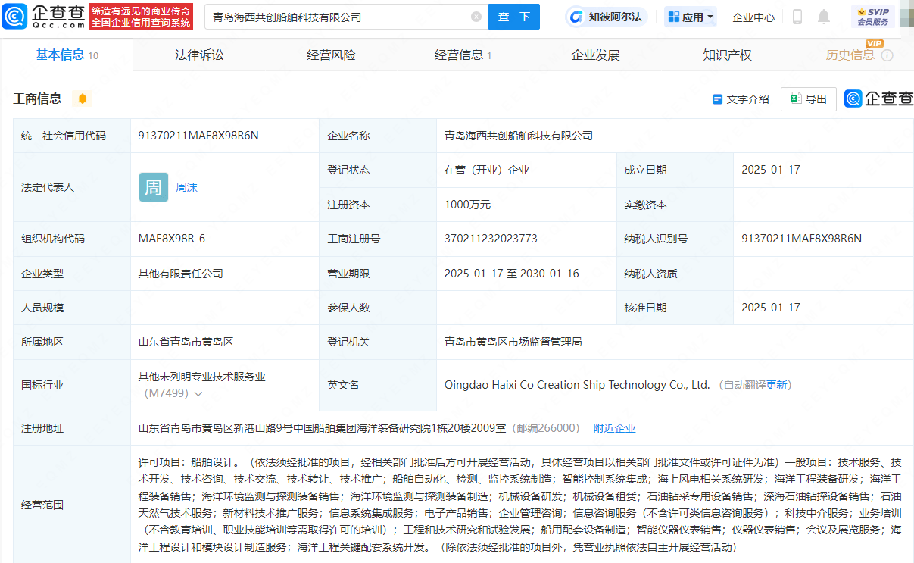Clear the search box using the × icon
The height and width of the screenshot is (563, 914).
[x=476, y=17]
